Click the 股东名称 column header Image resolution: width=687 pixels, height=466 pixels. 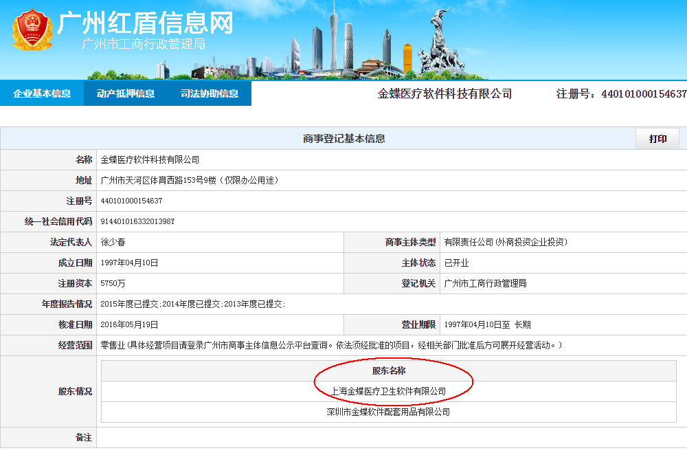[389, 370]
